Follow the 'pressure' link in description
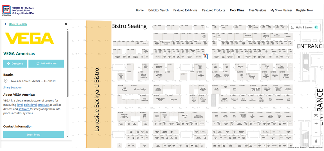Image resolution: width=324 pixels, height=151 pixels. tap(43, 105)
